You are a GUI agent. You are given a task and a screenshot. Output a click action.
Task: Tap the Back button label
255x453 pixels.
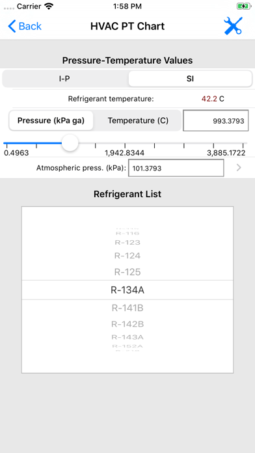click(30, 26)
